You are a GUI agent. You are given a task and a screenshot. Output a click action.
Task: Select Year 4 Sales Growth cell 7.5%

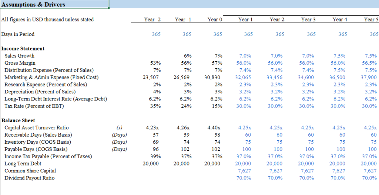[x=339, y=56]
